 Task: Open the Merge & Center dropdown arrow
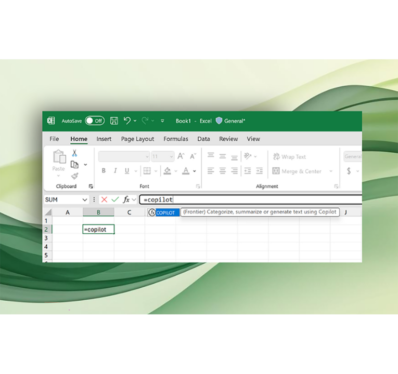coord(331,171)
